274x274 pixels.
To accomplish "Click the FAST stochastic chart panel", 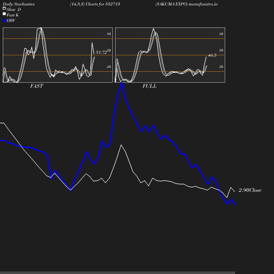I will [x=58, y=55].
